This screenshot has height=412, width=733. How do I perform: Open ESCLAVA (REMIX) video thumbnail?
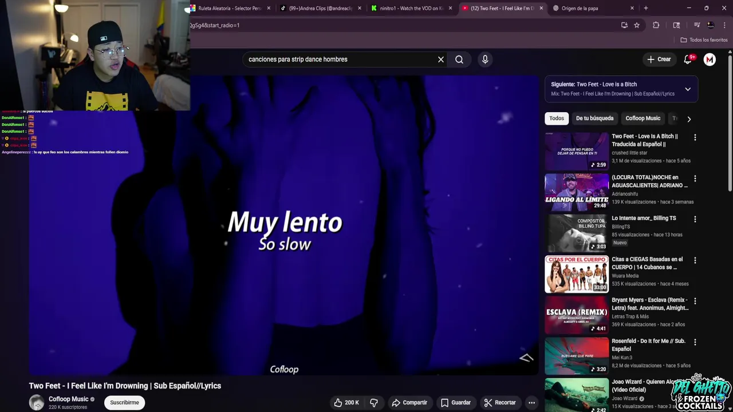[576, 315]
